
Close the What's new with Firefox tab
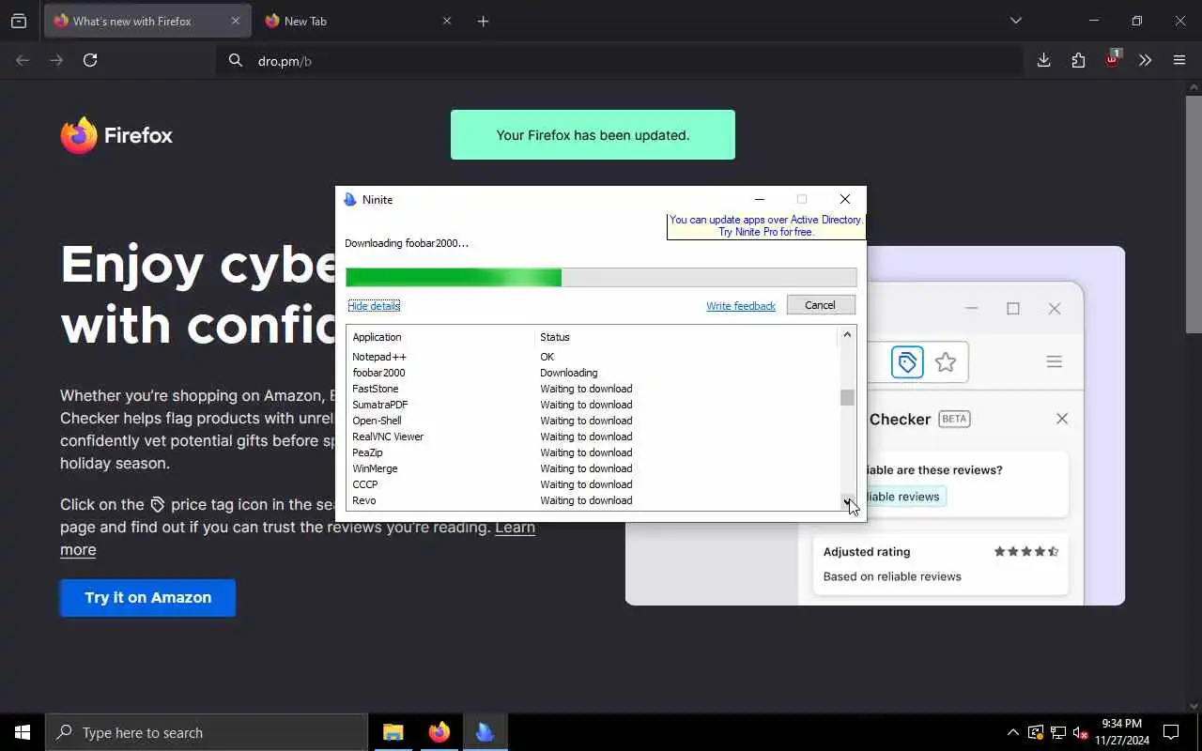tap(236, 21)
